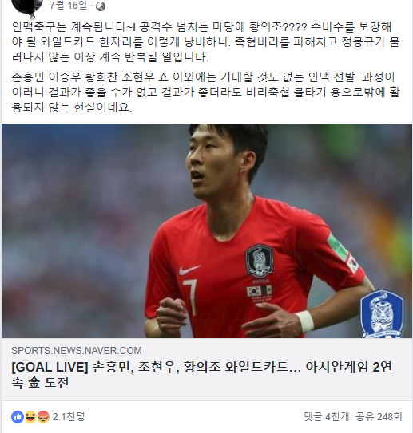Click the Korea flag patch on sleeve
This screenshot has height=433, width=413.
pyautogui.click(x=353, y=263)
